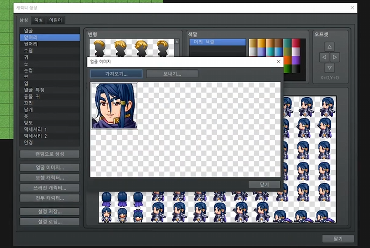The width and height of the screenshot is (370, 248).
Task: Choose the second blonde front hair variant
Action: (x=120, y=48)
